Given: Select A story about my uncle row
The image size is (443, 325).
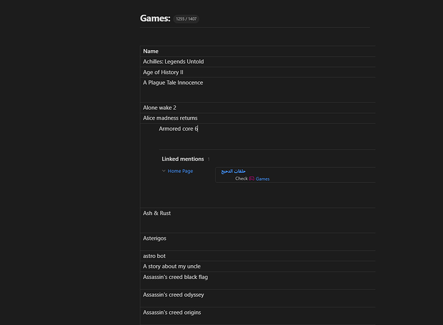Looking at the screenshot, I should [x=258, y=266].
